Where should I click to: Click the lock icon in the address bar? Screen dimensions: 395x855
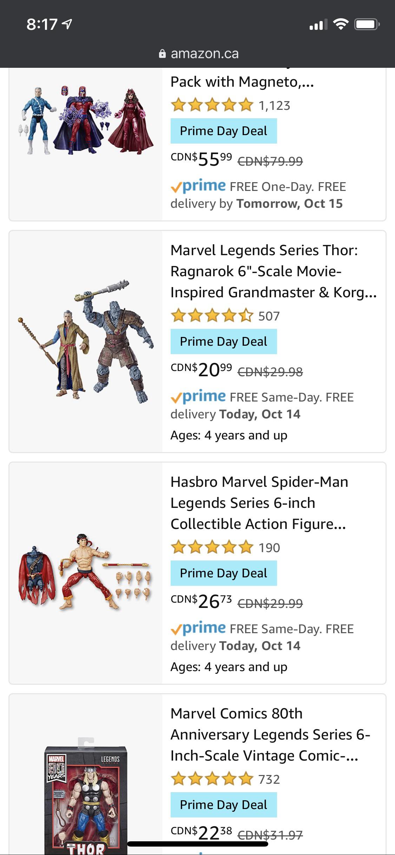tap(162, 53)
